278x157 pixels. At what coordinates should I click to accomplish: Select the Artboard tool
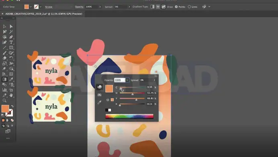click(x=11, y=90)
